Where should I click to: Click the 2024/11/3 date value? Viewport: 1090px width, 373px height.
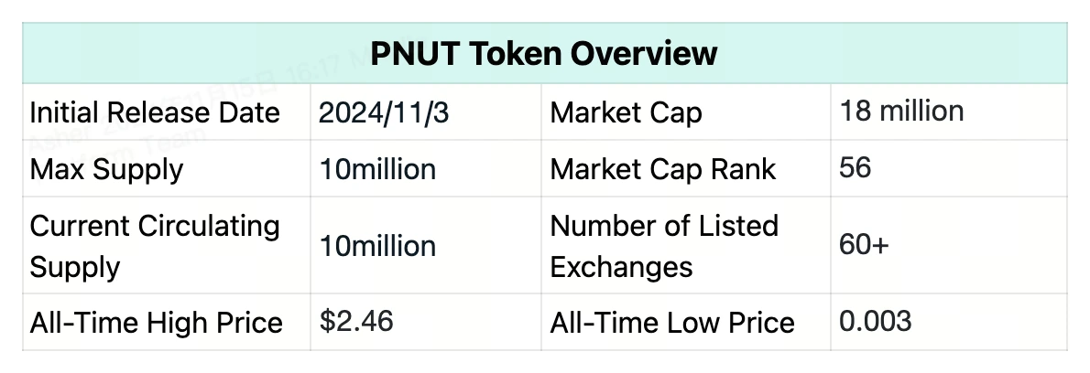pos(384,113)
